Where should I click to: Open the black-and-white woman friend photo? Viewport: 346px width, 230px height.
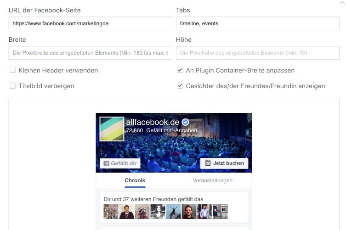pos(158,212)
